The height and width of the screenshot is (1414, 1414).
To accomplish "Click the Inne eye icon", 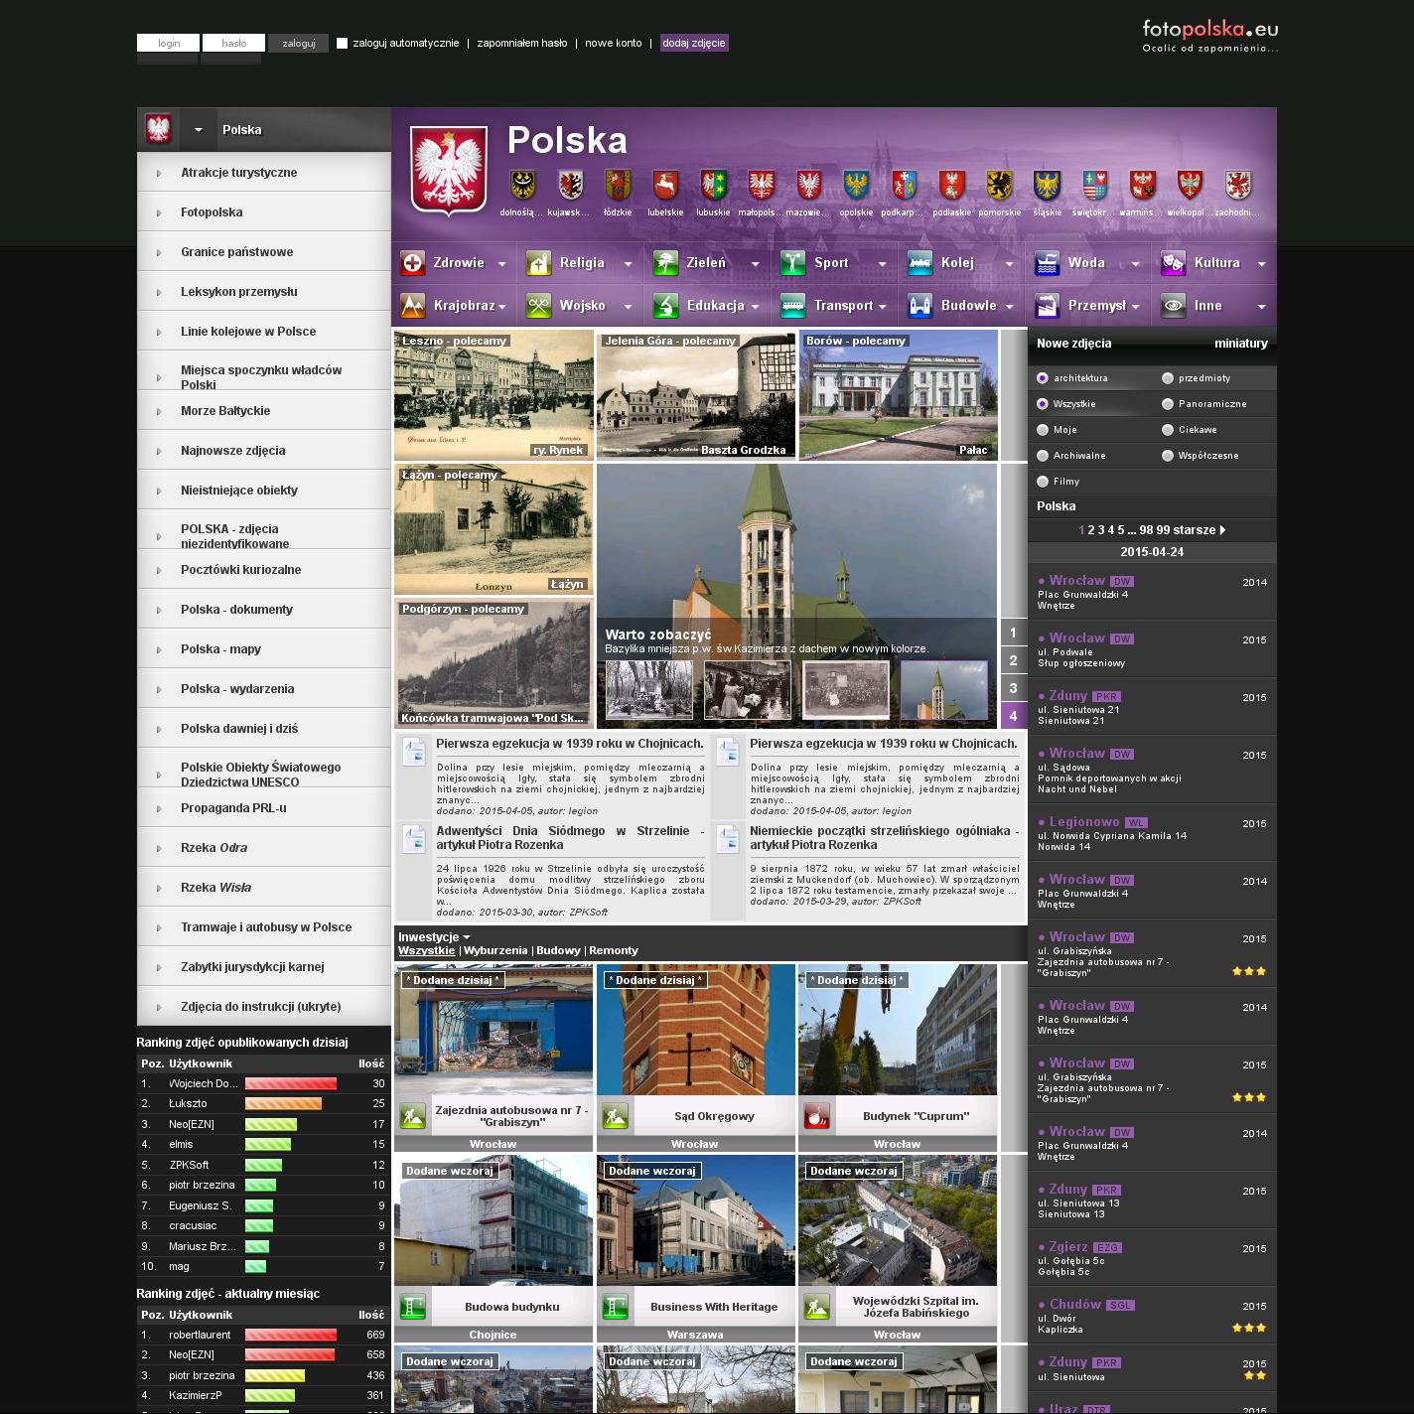I will point(1173,306).
